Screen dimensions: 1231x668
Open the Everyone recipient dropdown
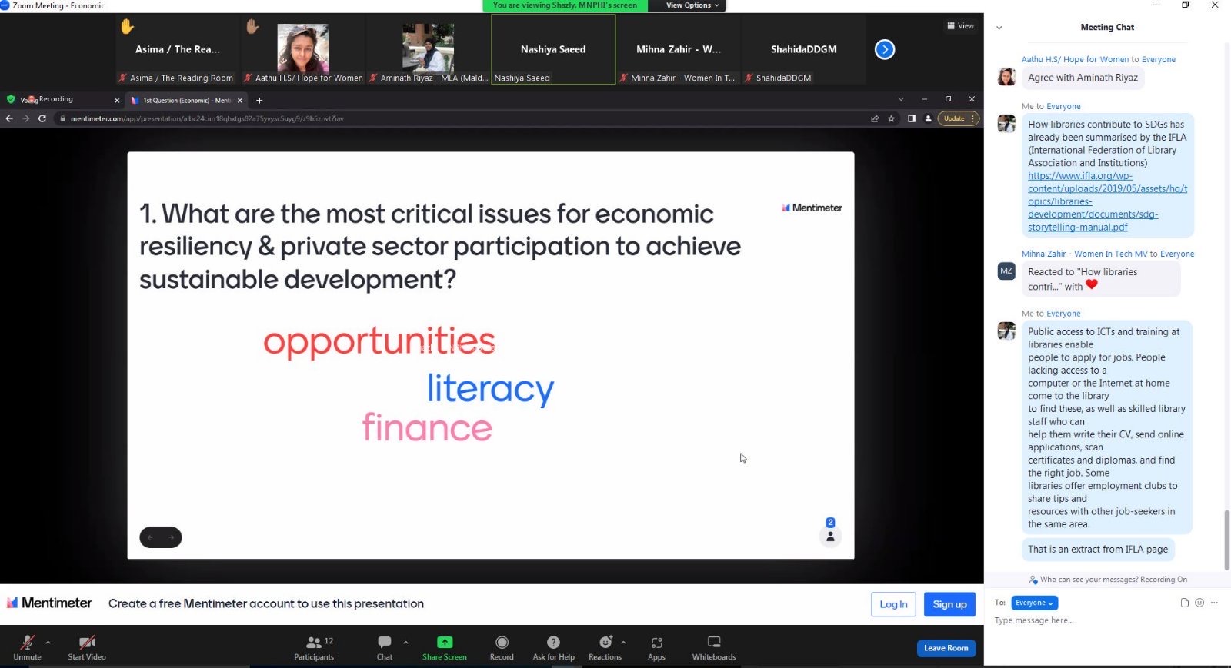[x=1034, y=603]
